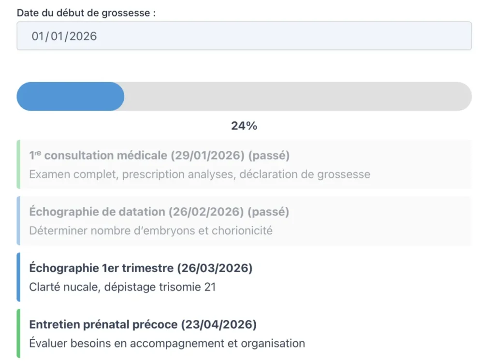Screen dimensions: 495x362
Task: Open the "Échographie 1er trimestre" event title
Action: (141, 268)
